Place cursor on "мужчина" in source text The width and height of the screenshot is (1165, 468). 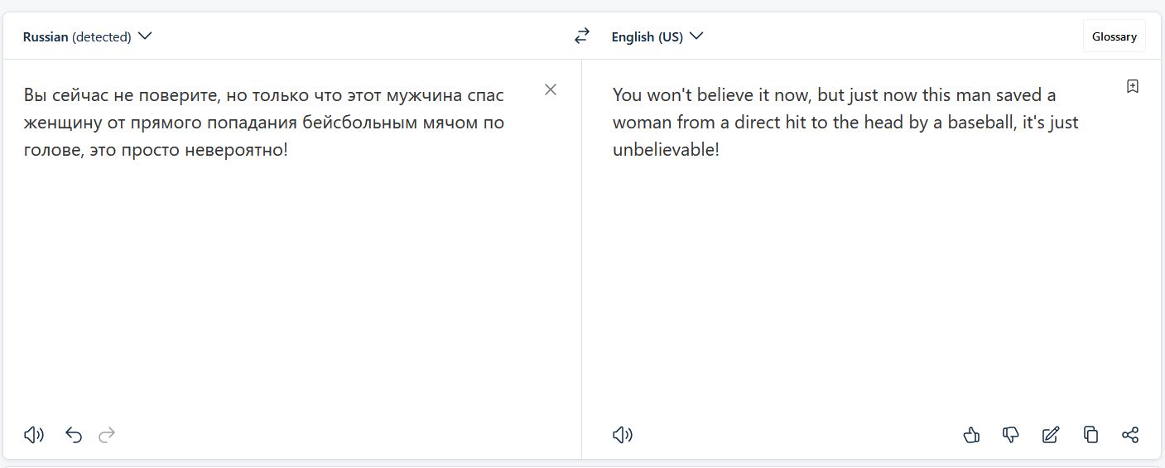(x=423, y=95)
